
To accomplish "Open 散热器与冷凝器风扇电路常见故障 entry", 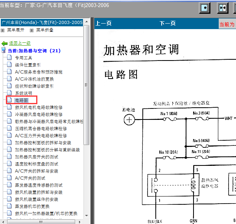I will tap(49, 121).
